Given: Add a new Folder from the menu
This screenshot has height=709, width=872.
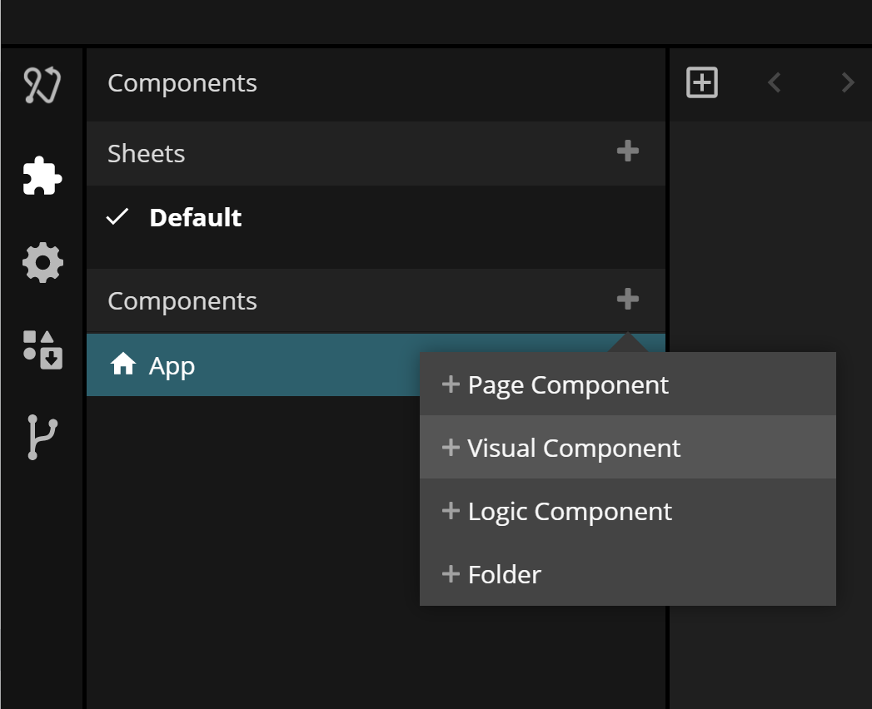Looking at the screenshot, I should (x=505, y=575).
